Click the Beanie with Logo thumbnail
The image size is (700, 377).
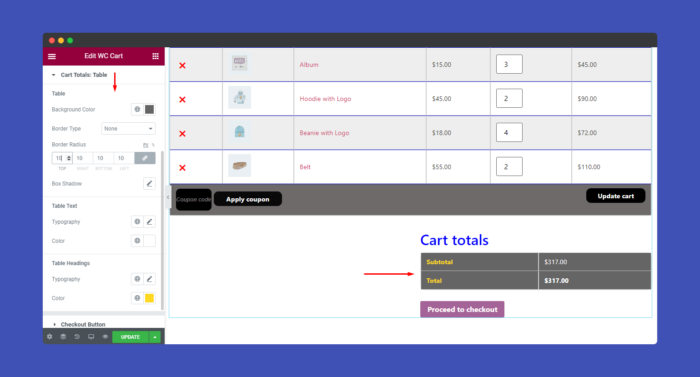click(240, 131)
